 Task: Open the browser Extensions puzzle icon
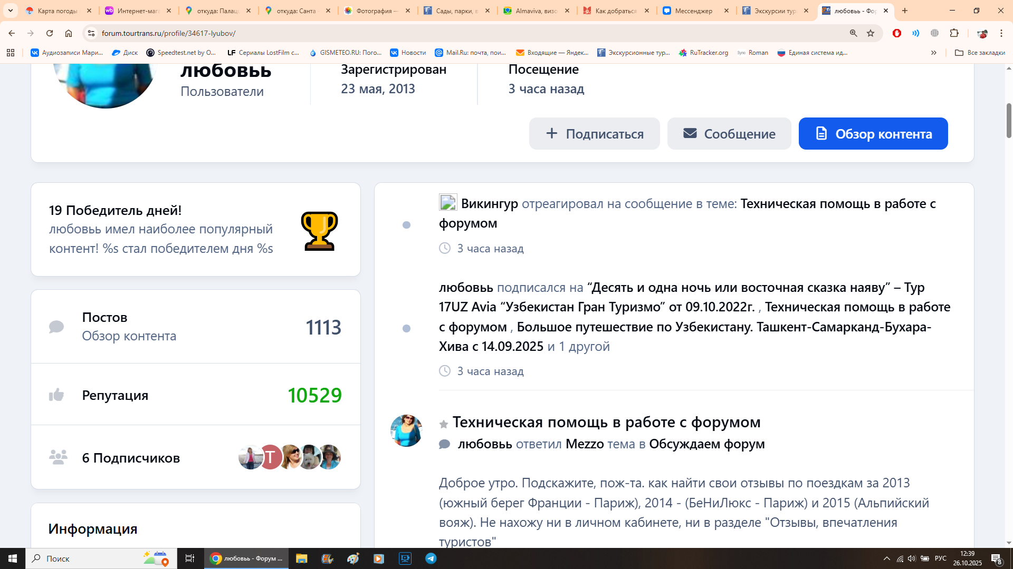click(x=954, y=33)
